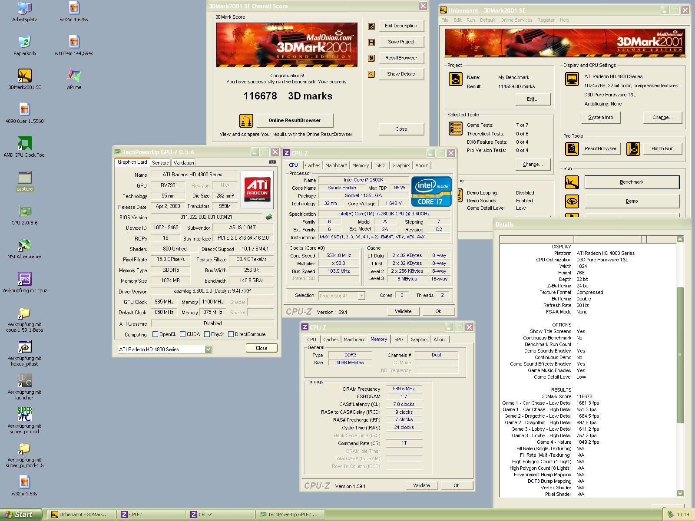Screen dimensions: 695x521
Task: Switch to the Sensors tab in GPU-Z
Action: (x=160, y=163)
